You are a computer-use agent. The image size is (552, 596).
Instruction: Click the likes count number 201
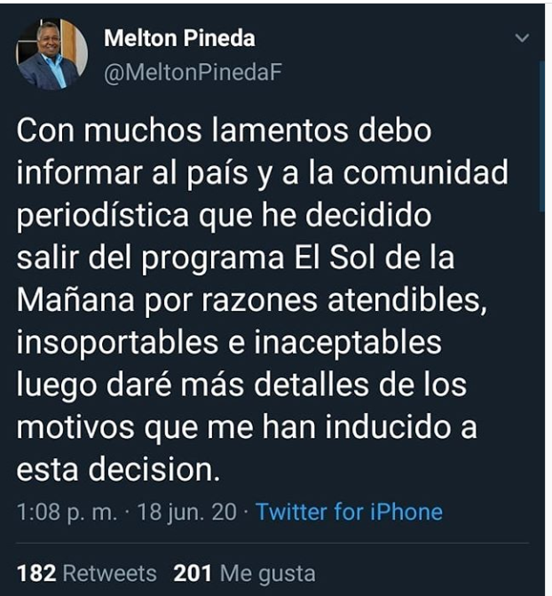[x=193, y=573]
